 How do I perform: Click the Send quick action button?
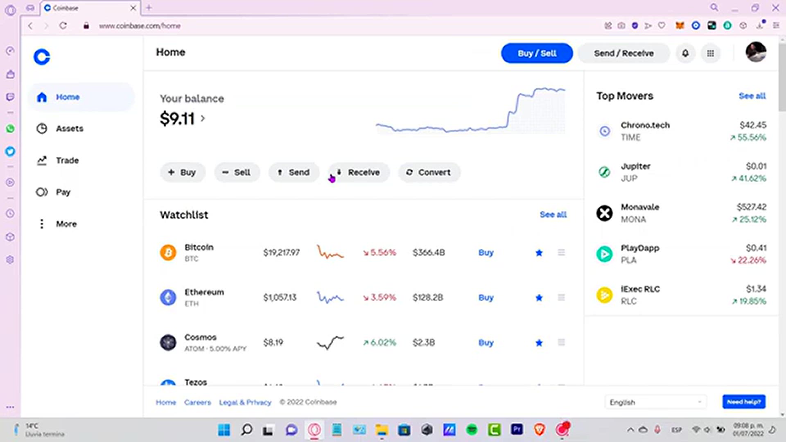(294, 172)
